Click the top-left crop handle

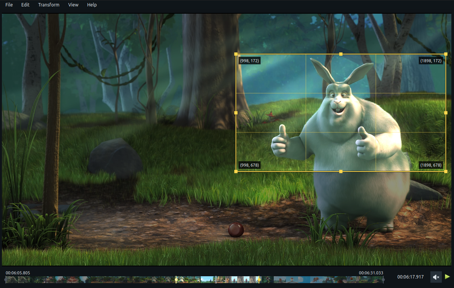[236, 54]
